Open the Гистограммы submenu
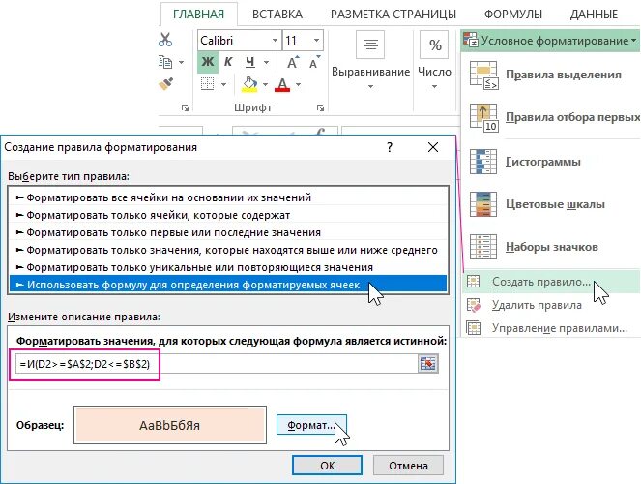This screenshot has width=641, height=484. click(551, 162)
